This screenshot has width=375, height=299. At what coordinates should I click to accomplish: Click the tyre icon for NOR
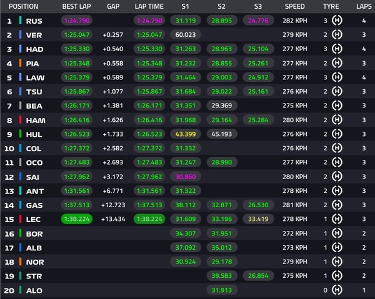pyautogui.click(x=337, y=262)
